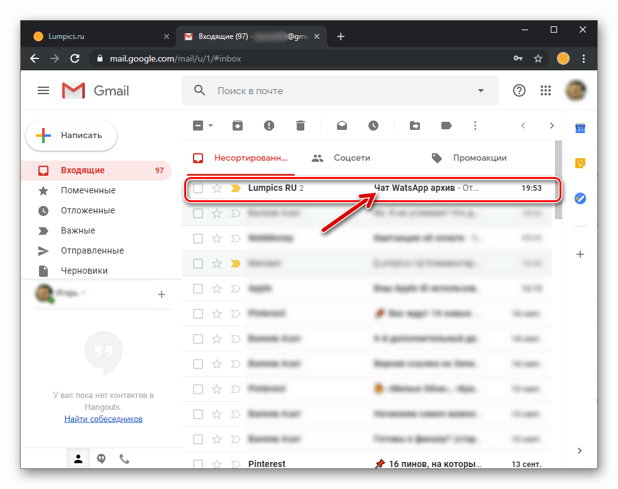618x489 pixels.
Task: Open the Support question mark icon
Action: 519,91
